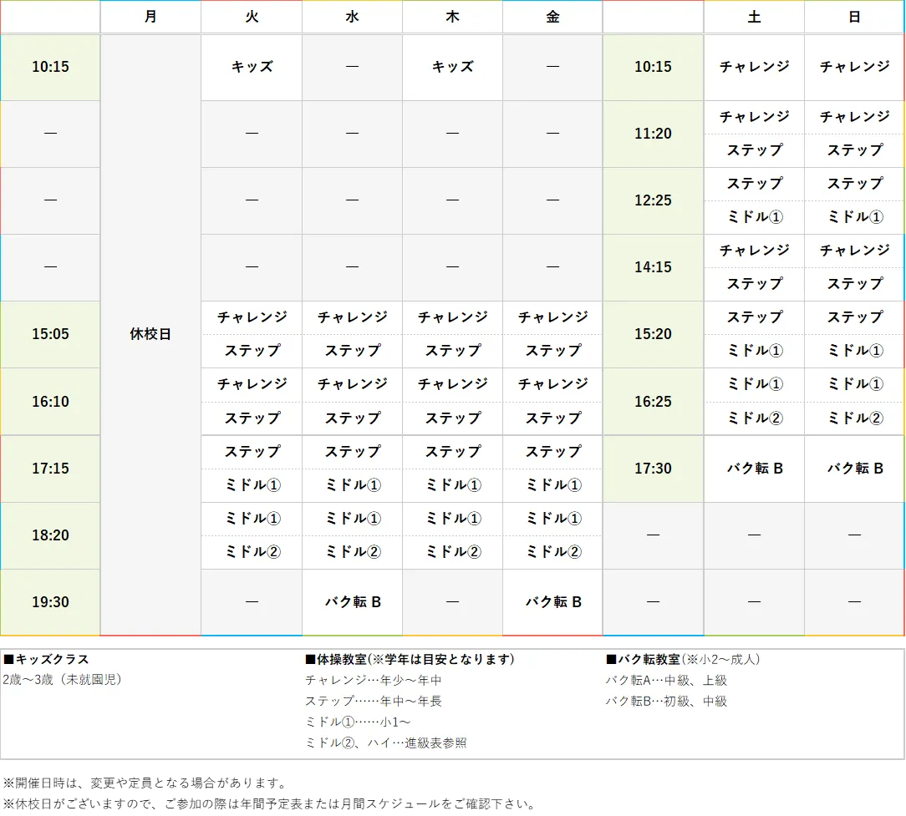Select the 月 (Monday) column header

(150, 17)
